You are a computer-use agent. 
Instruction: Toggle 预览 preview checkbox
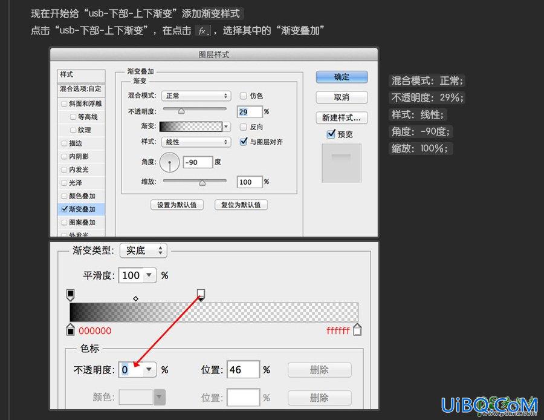click(331, 134)
